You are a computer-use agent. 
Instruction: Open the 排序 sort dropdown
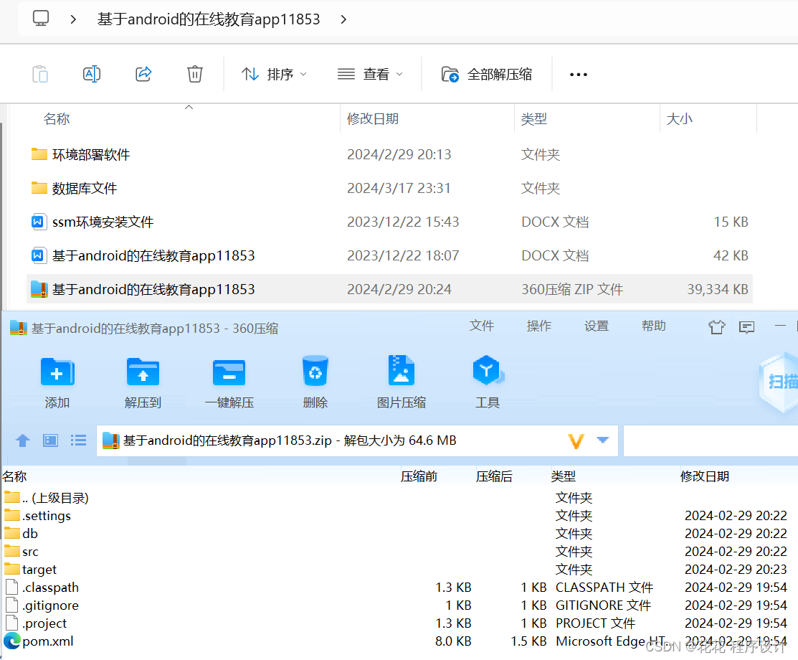coord(275,74)
